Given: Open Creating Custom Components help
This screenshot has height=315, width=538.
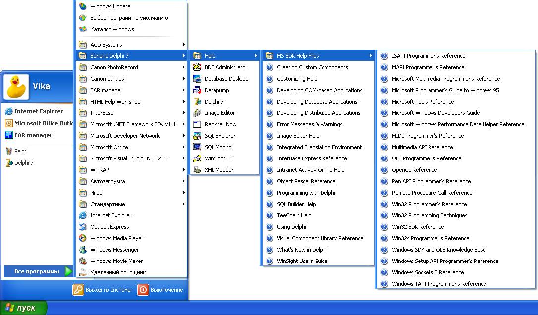Looking at the screenshot, I should 318,67.
